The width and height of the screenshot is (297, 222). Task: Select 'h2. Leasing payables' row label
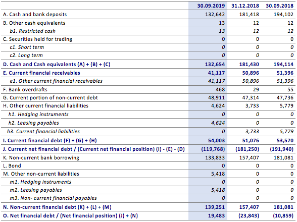(33, 123)
